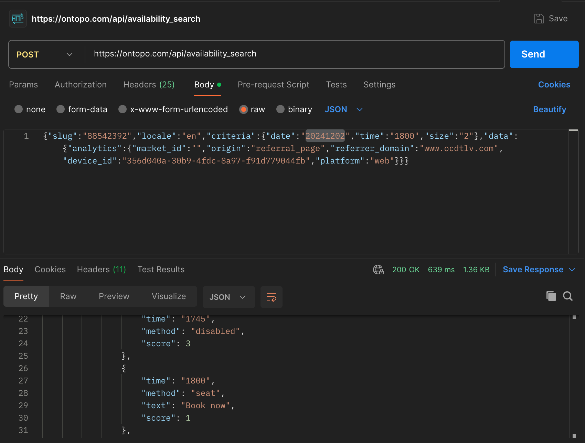Click the Save request button
585x443 pixels.
(x=551, y=19)
